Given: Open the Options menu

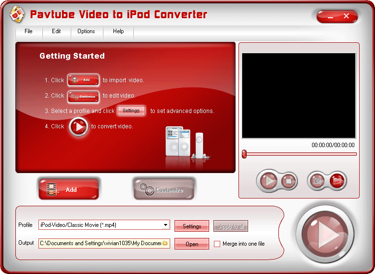Looking at the screenshot, I should point(86,32).
